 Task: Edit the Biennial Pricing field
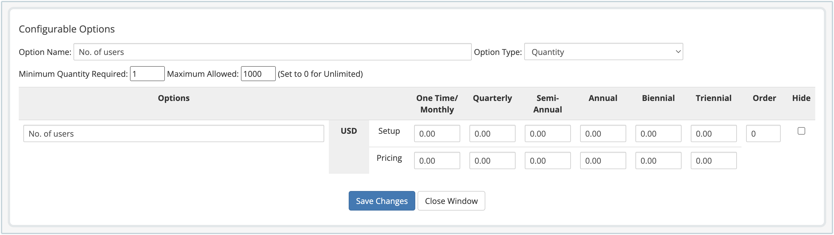point(658,161)
